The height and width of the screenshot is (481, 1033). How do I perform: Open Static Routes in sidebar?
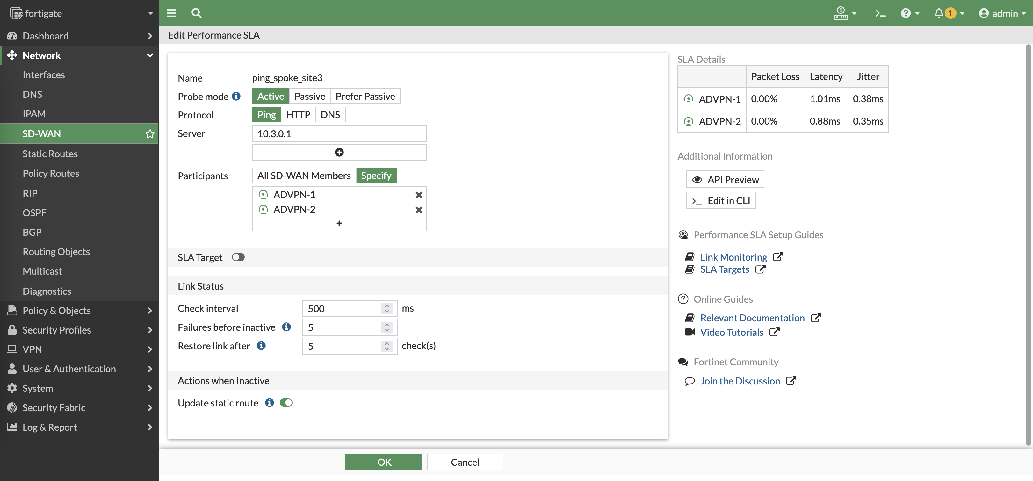pos(50,154)
